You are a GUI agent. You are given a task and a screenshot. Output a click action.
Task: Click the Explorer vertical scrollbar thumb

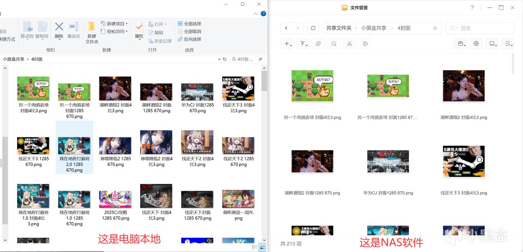pos(264,81)
